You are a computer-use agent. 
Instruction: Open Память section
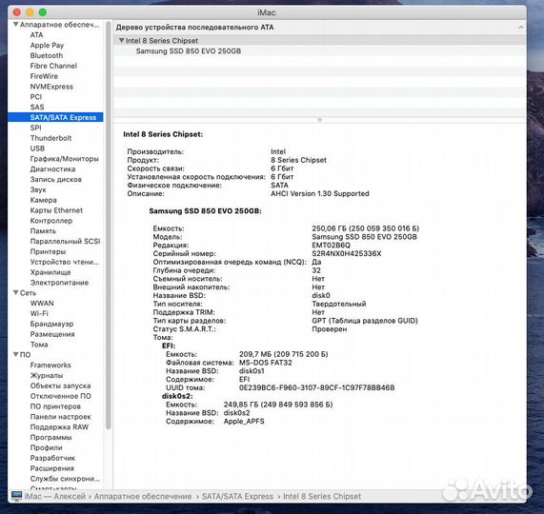(43, 231)
